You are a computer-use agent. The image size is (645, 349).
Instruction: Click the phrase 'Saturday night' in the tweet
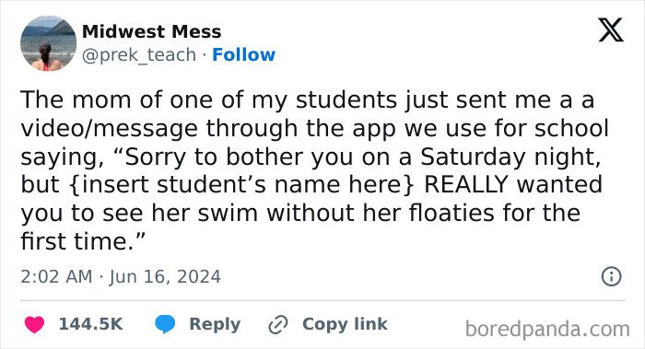(x=510, y=157)
